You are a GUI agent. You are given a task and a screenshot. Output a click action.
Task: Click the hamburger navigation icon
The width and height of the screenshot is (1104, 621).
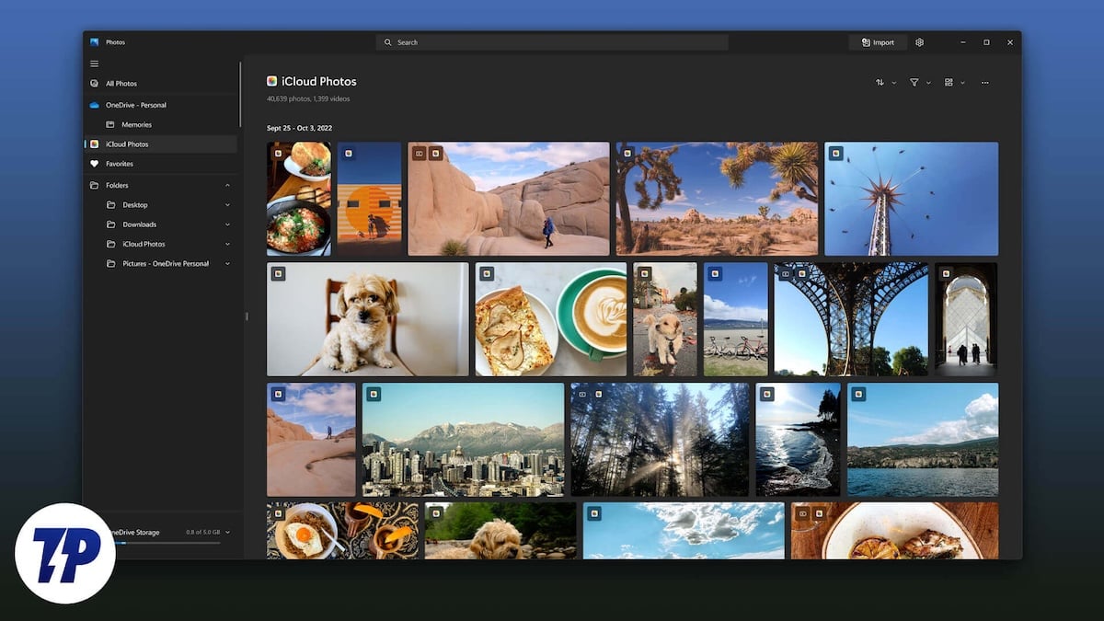pos(94,63)
